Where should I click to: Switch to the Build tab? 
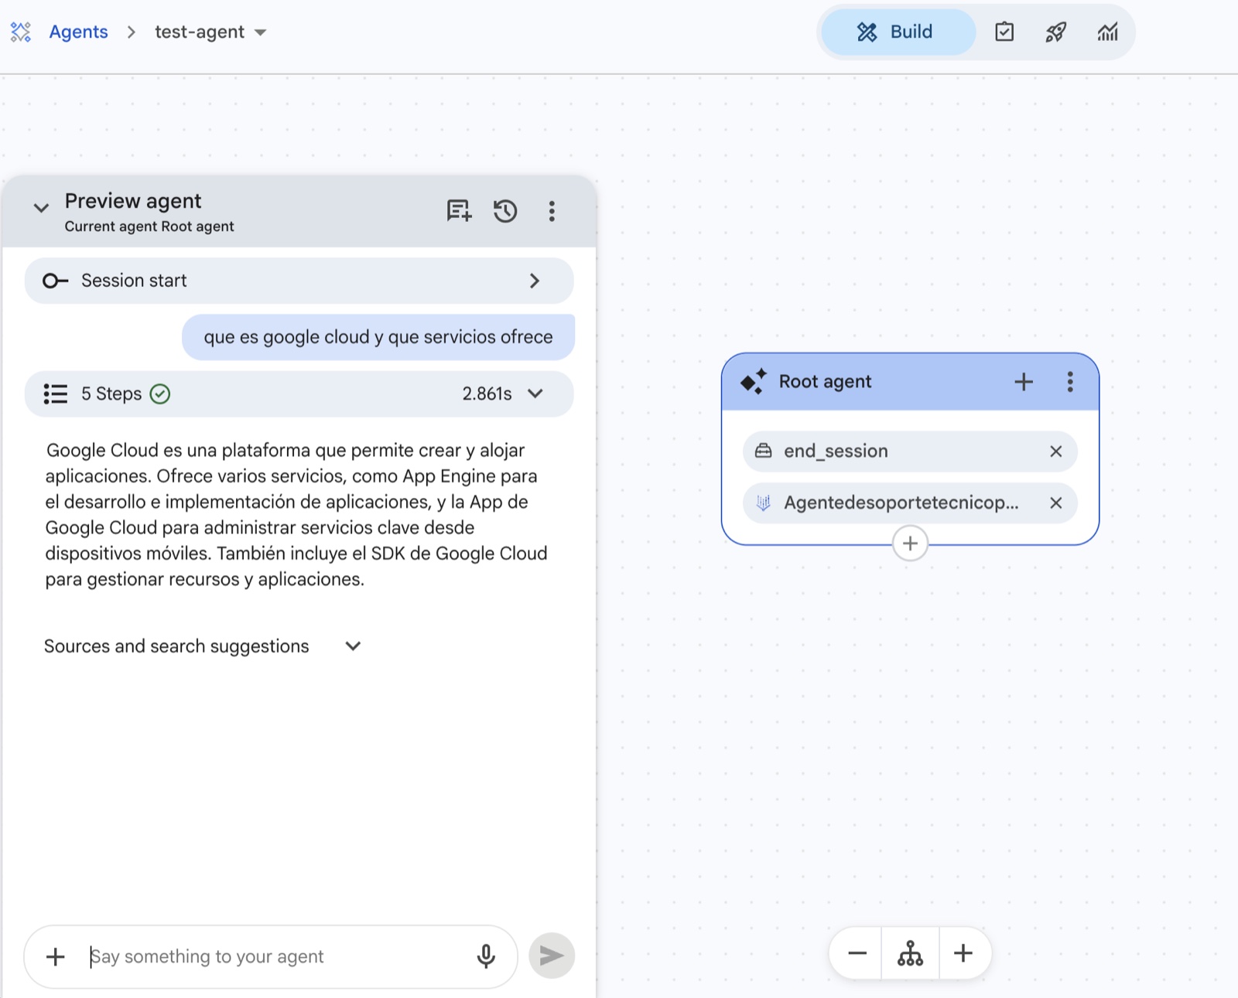[x=897, y=32]
